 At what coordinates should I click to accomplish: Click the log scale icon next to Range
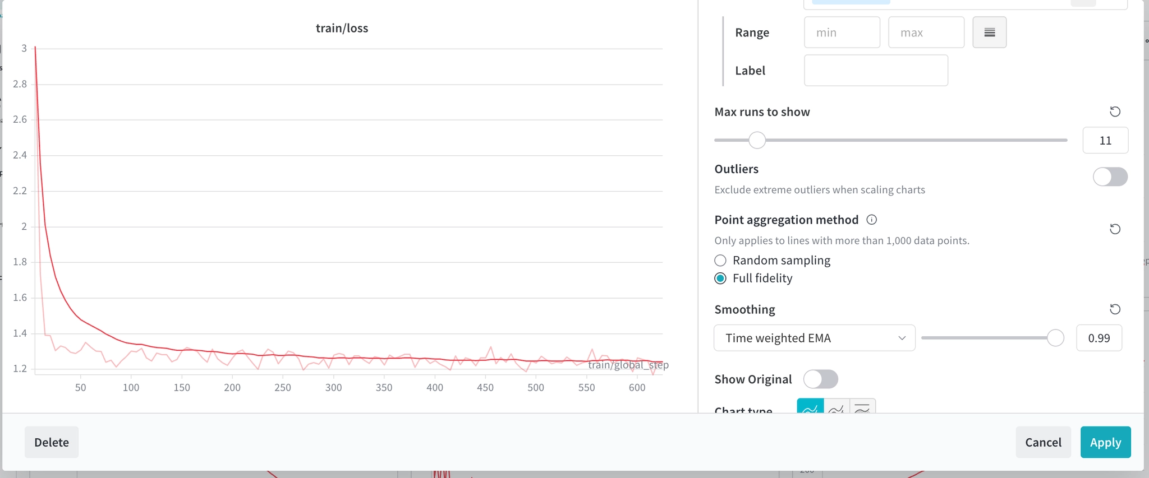(x=989, y=33)
